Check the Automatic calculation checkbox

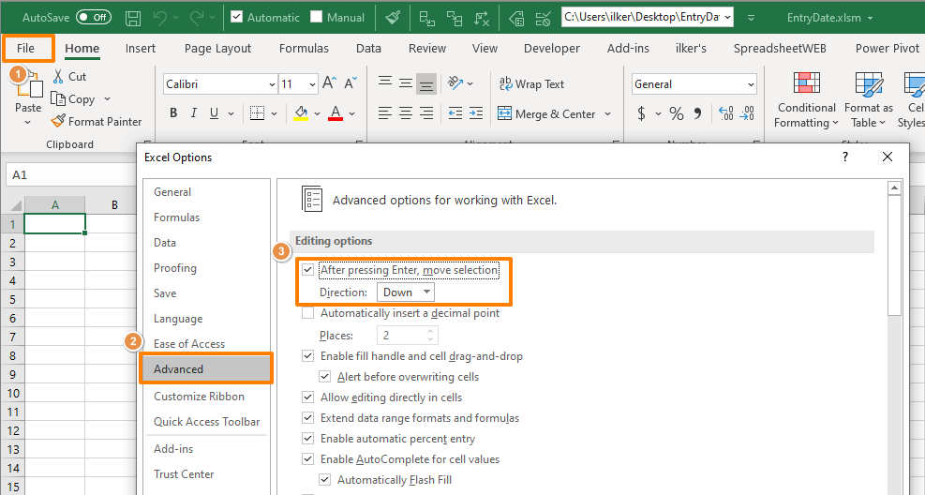(236, 17)
